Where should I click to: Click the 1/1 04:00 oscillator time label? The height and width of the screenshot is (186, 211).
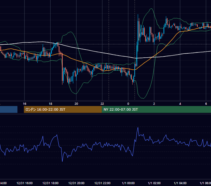(x=180, y=183)
